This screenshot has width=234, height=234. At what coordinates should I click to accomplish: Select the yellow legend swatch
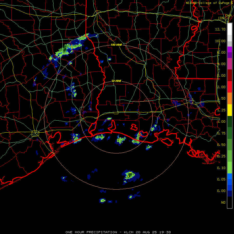230,110
